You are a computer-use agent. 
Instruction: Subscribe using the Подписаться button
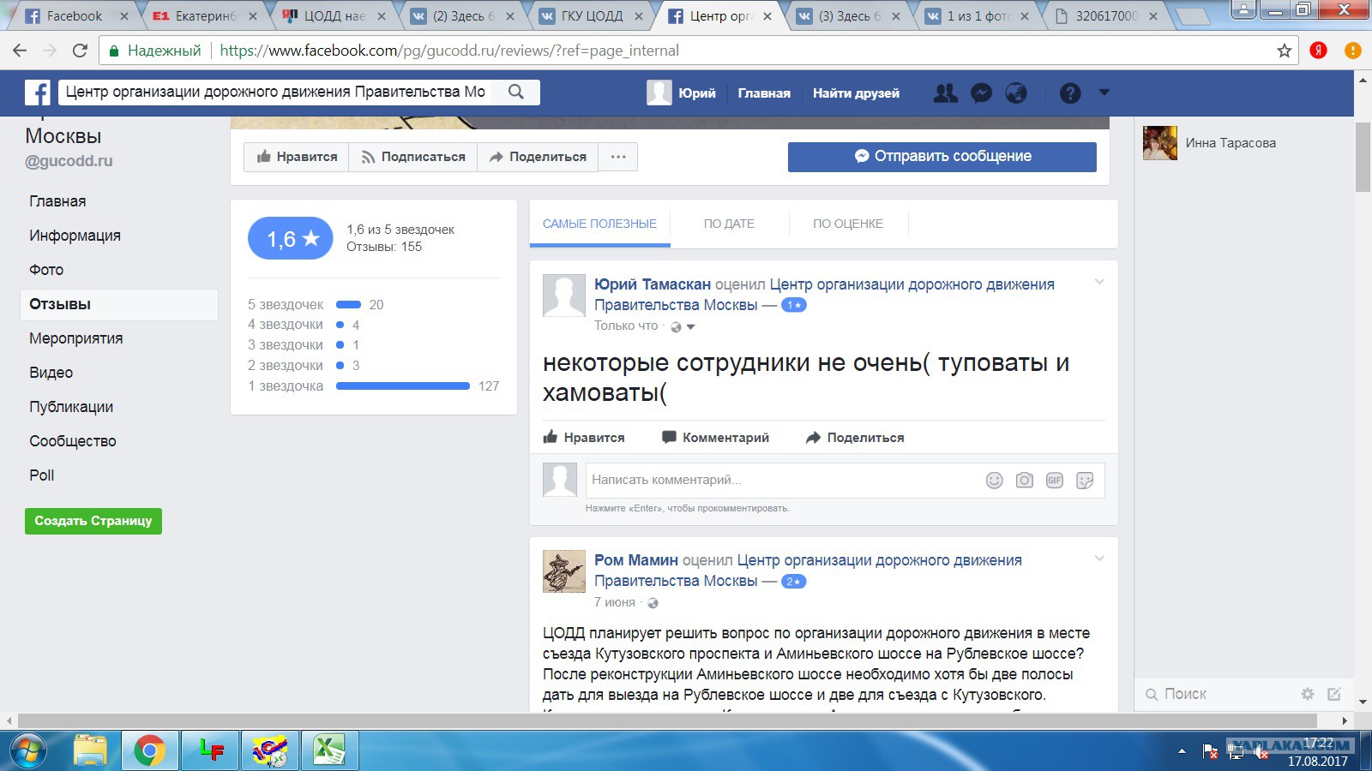[x=413, y=157]
